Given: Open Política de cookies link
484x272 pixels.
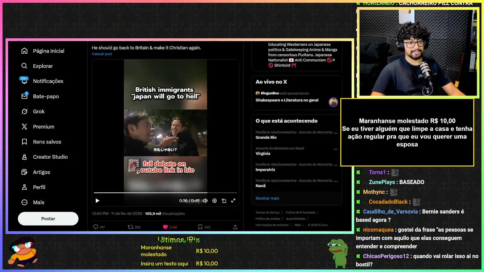Looking at the screenshot, I should pyautogui.click(x=268, y=219).
